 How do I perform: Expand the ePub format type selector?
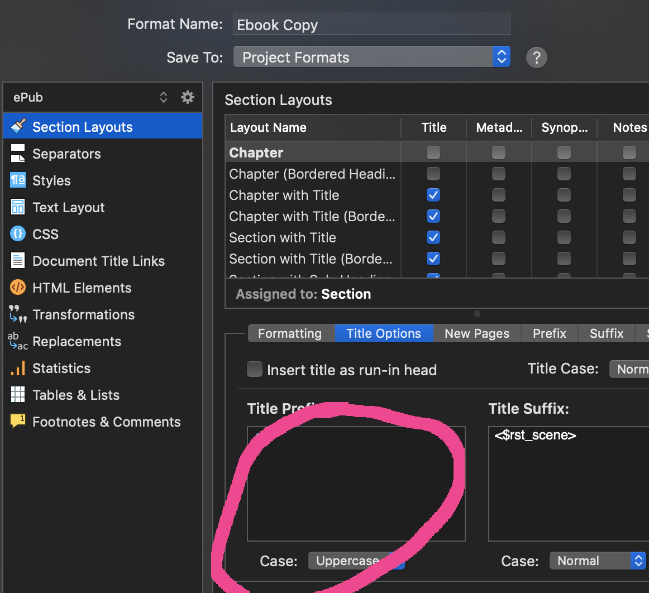163,97
